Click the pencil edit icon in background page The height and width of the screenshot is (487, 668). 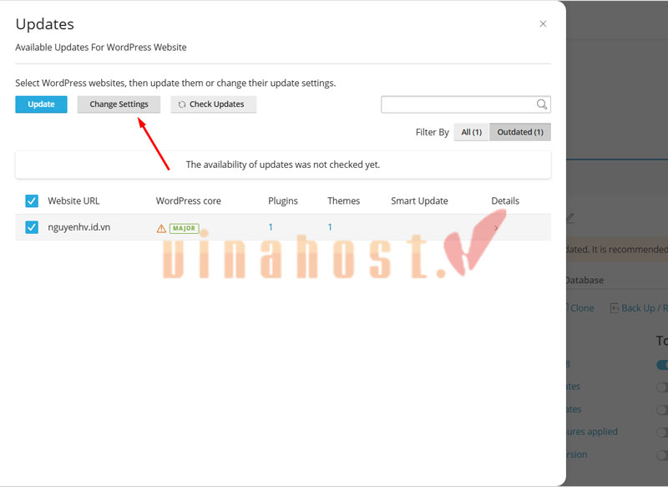tap(570, 218)
